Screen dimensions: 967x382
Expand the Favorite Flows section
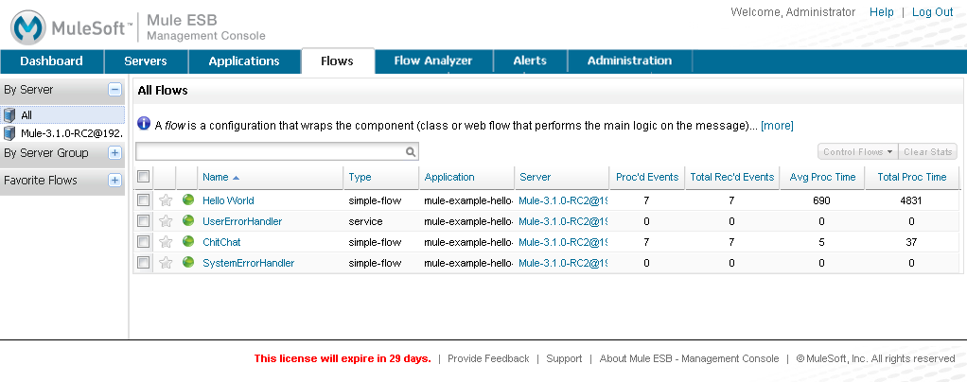[x=114, y=181]
